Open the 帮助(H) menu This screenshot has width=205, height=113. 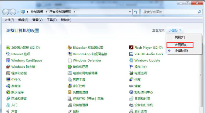pyautogui.click(x=66, y=20)
